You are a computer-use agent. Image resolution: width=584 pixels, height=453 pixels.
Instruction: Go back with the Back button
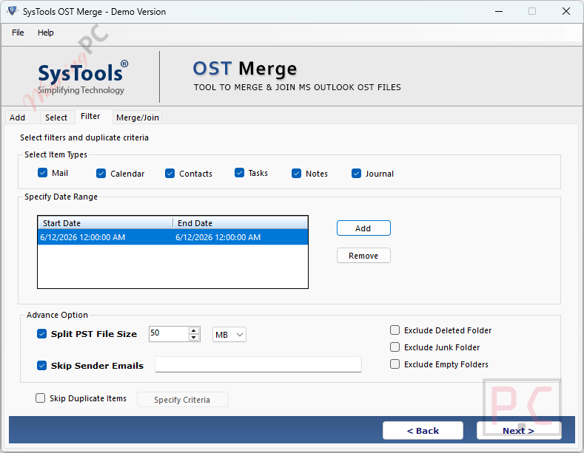pos(423,431)
